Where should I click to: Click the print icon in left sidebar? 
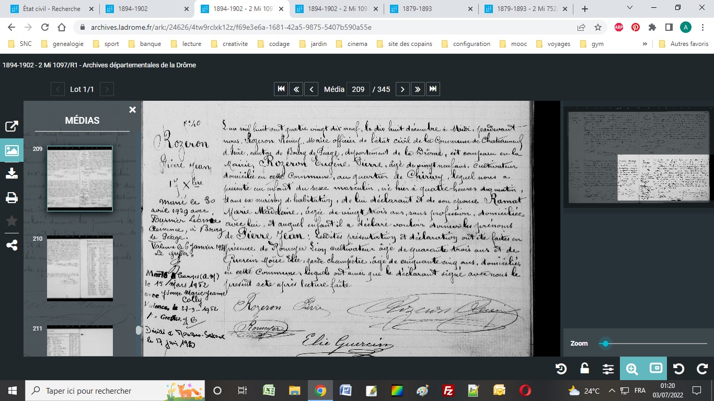pyautogui.click(x=11, y=198)
